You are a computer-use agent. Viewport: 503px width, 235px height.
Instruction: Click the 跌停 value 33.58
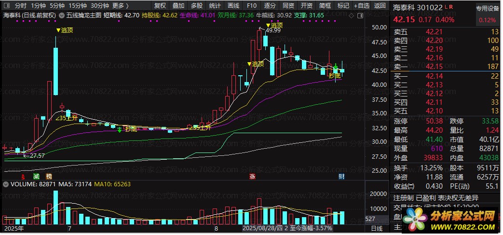[x=490, y=121]
